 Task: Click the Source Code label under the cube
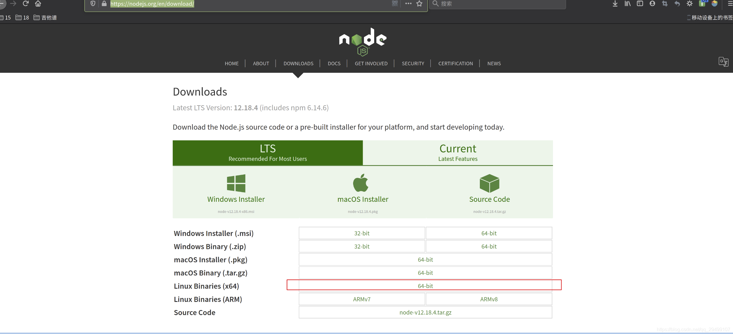(489, 199)
